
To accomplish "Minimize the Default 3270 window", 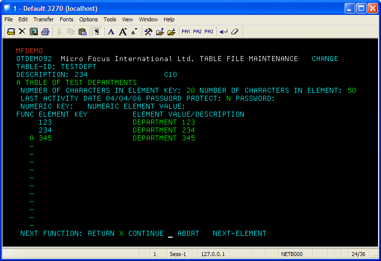I will coord(350,8).
